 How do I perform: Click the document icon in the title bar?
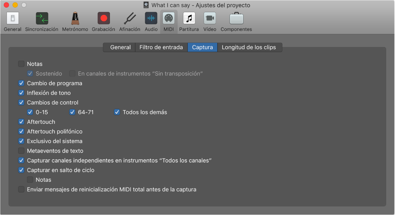(146, 5)
